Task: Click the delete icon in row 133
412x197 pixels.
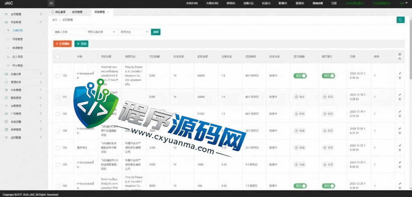Action: [400, 78]
